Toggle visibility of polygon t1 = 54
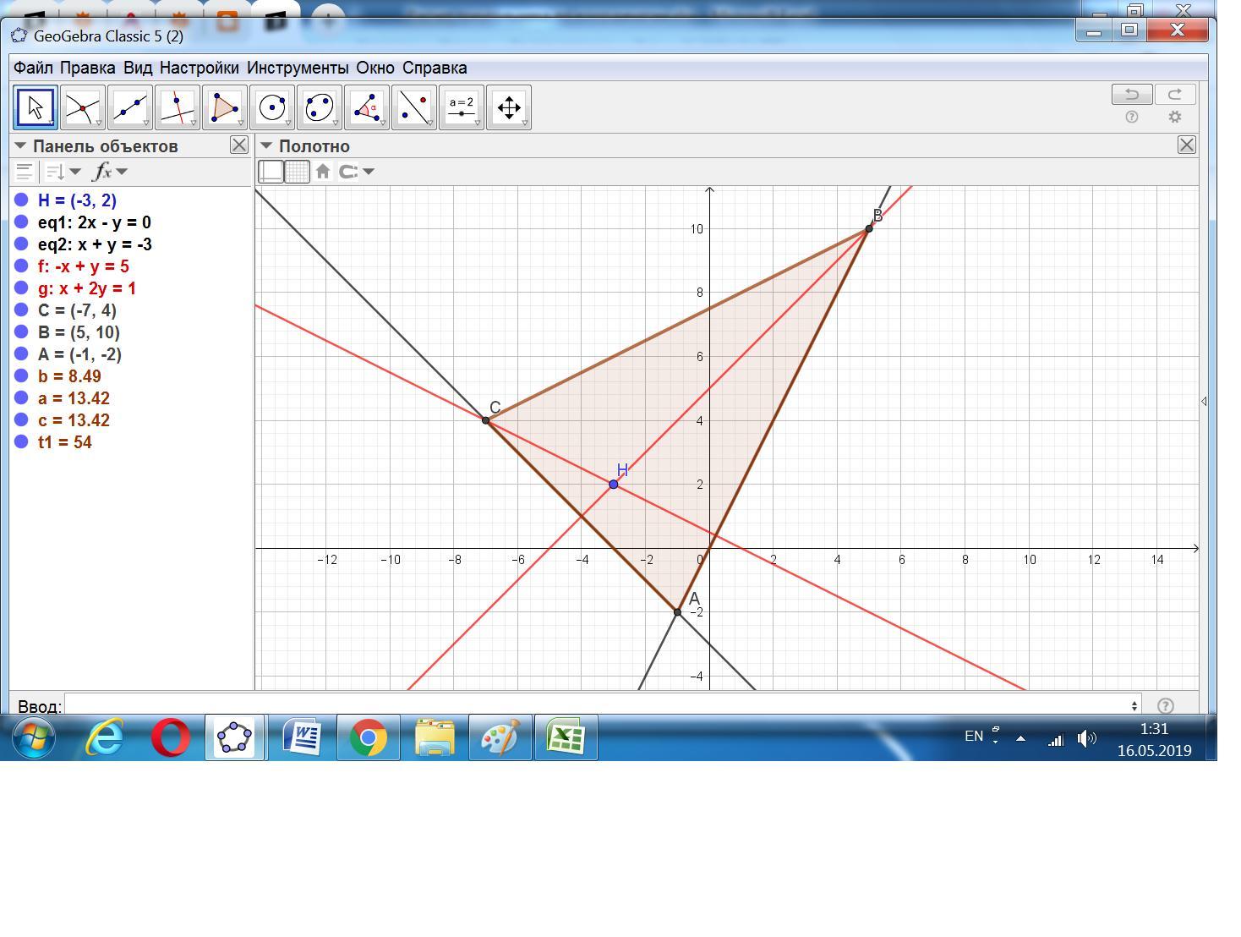This screenshot has height=937, width=1241. point(22,442)
